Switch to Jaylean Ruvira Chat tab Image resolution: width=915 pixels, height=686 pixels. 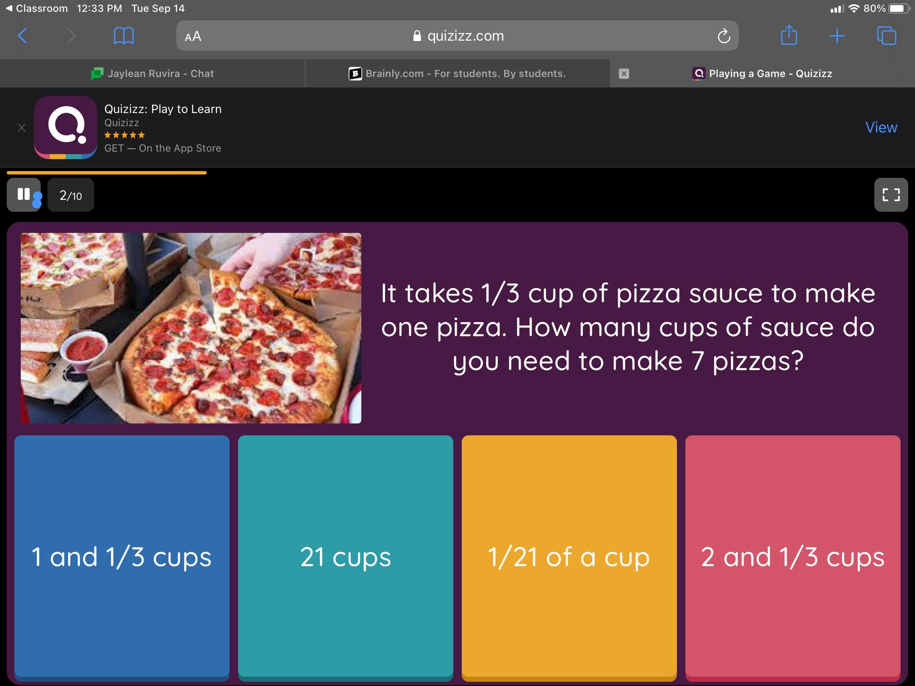152,74
